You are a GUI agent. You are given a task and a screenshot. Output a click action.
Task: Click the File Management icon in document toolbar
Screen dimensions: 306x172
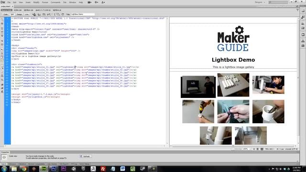tap(44, 14)
